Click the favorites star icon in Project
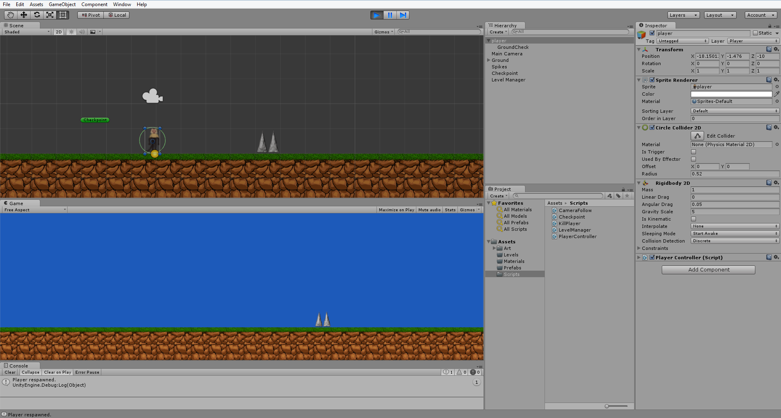The width and height of the screenshot is (781, 418). (627, 196)
